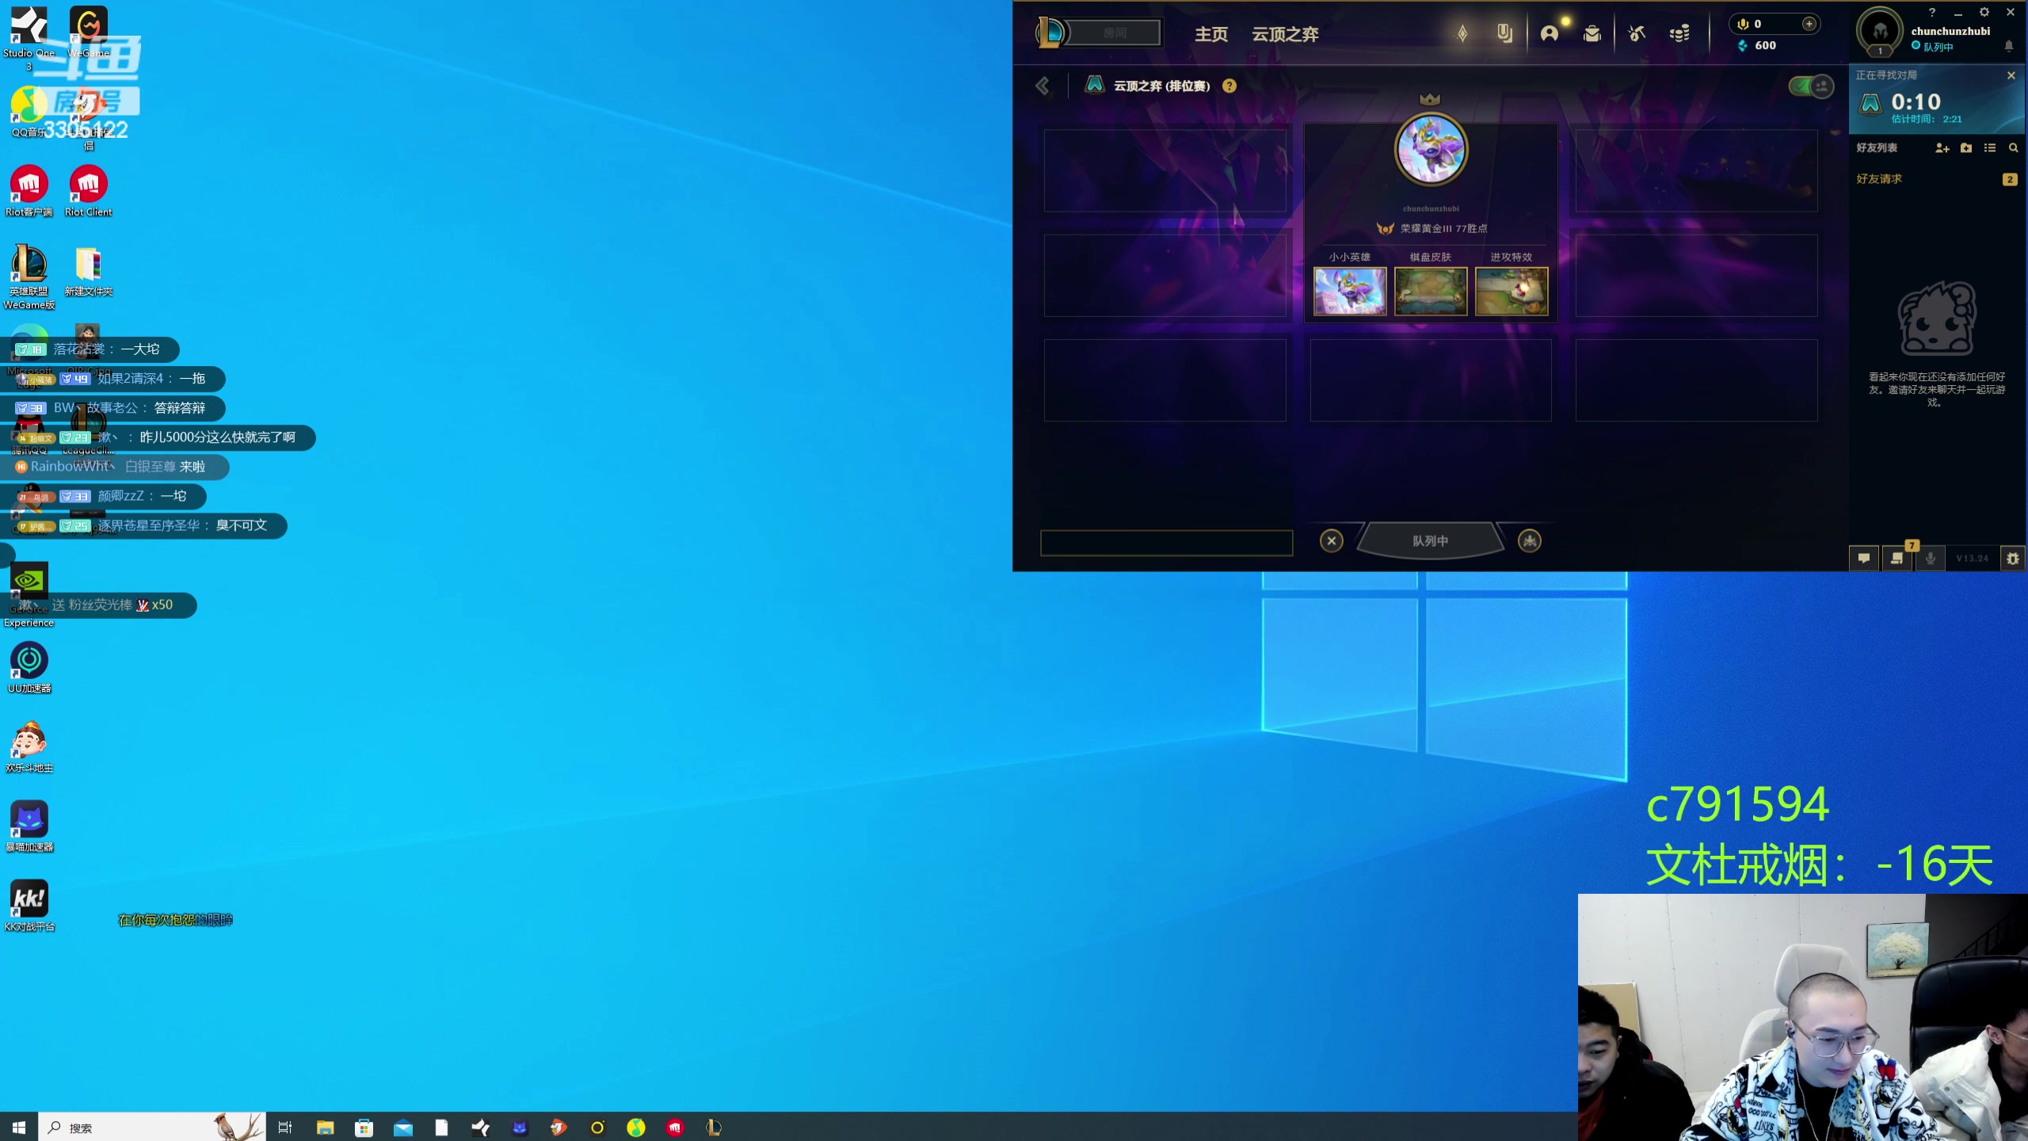This screenshot has width=2028, height=1141.
Task: Open the summoner profile icon
Action: tap(1550, 33)
